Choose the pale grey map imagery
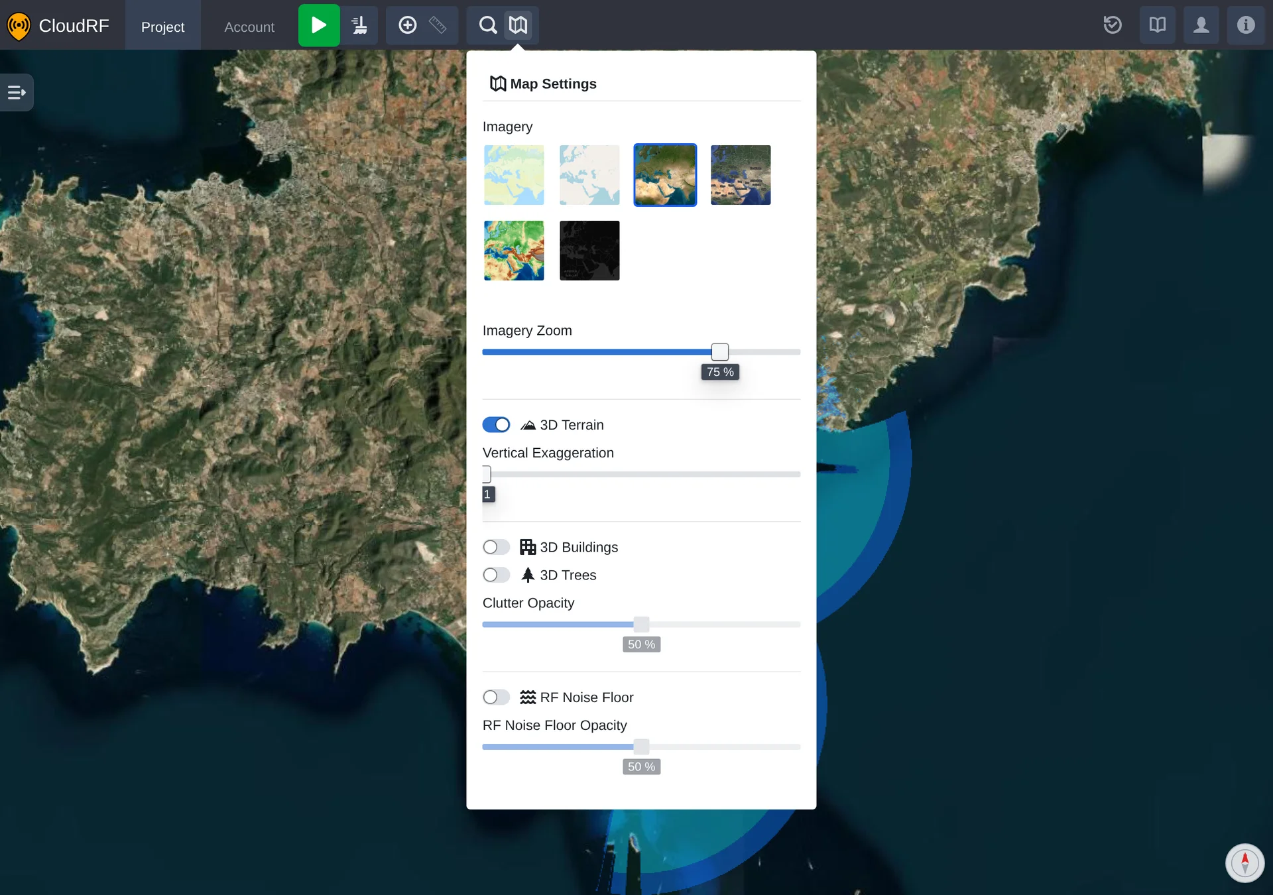Image resolution: width=1273 pixels, height=895 pixels. (589, 175)
